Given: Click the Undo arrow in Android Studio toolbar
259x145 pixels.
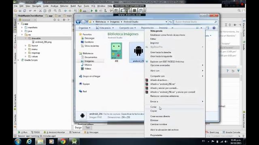Looking at the screenshot, I should (x=30, y=11).
